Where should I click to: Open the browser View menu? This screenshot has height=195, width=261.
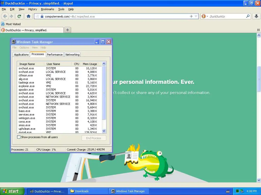(21, 9)
